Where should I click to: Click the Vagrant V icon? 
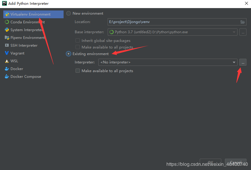pos(7,53)
